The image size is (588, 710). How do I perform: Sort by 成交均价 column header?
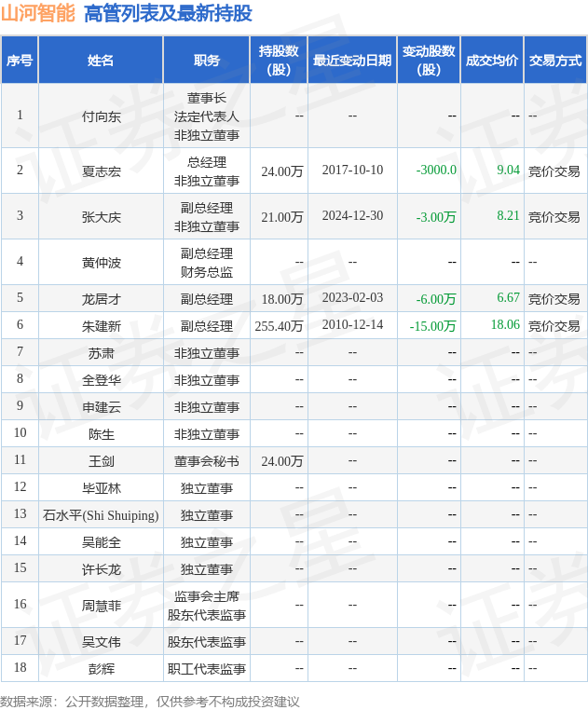(x=491, y=61)
